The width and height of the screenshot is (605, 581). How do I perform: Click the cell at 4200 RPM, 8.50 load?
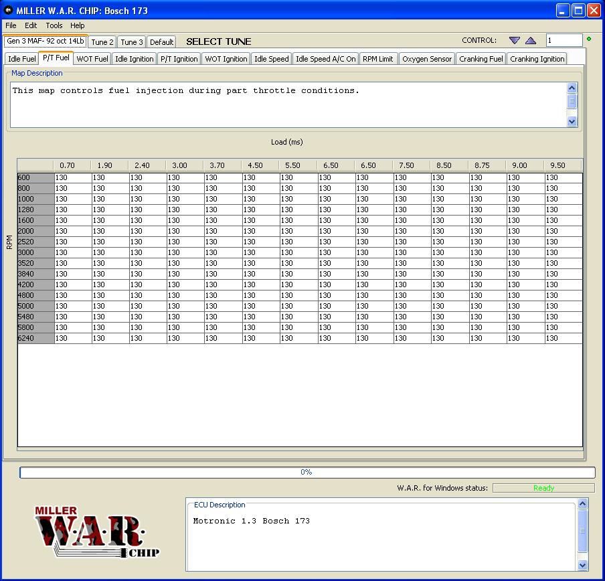click(450, 284)
